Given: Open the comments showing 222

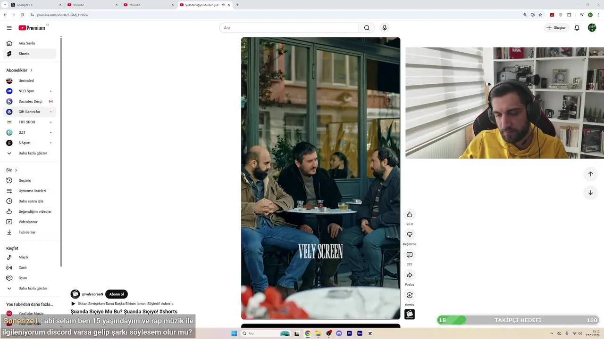Looking at the screenshot, I should click(x=410, y=255).
